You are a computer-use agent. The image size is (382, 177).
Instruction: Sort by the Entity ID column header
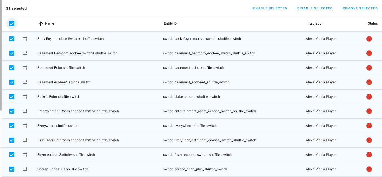click(170, 23)
